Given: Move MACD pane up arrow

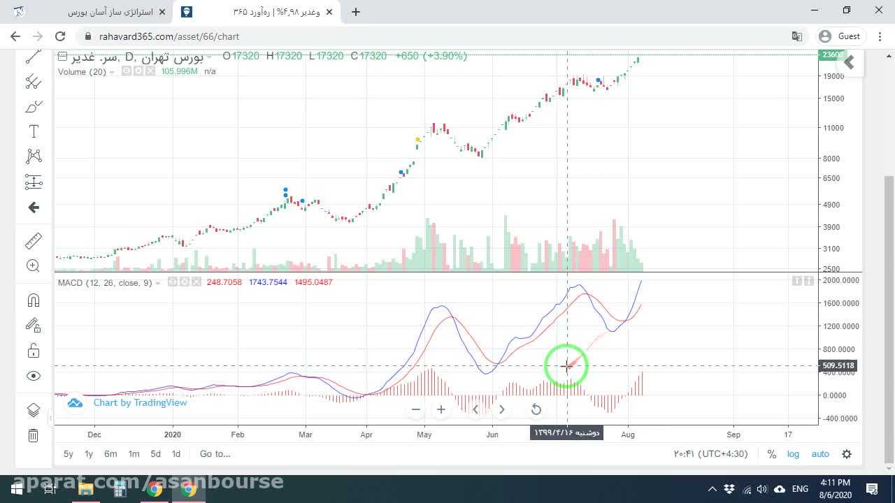Looking at the screenshot, I should 797,281.
